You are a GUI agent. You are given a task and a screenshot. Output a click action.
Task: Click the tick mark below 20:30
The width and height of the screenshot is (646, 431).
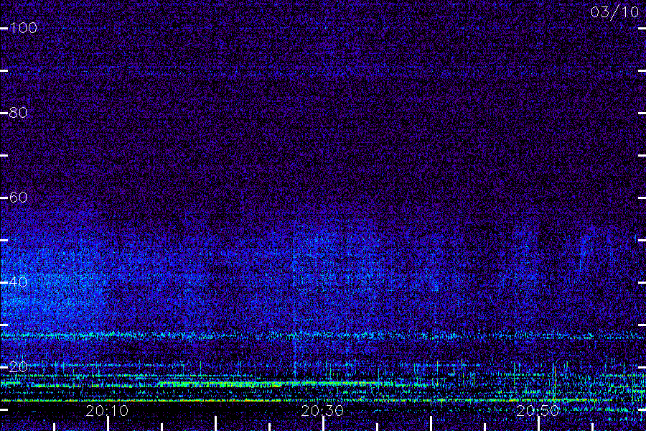click(x=324, y=424)
